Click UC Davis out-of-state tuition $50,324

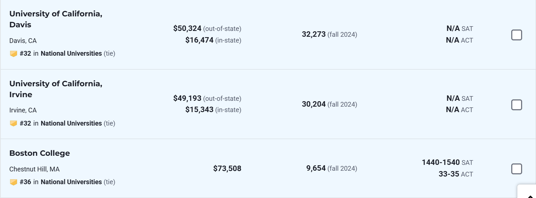(x=187, y=28)
